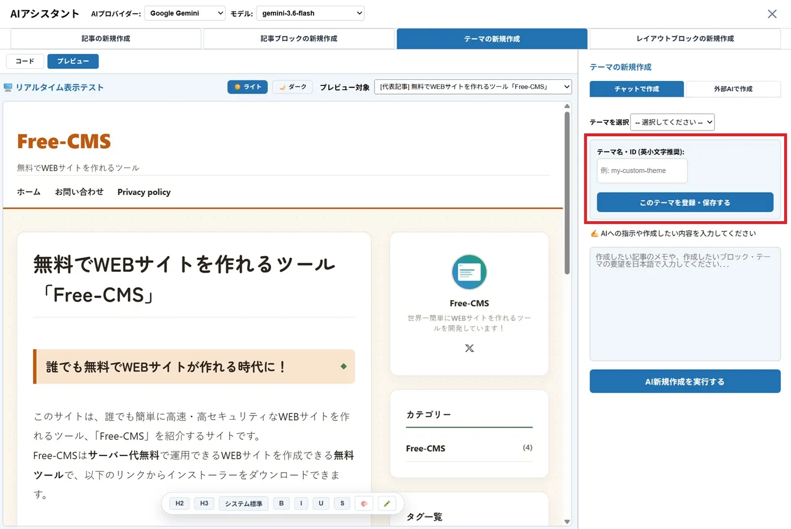Open the Privacy policy link

click(x=144, y=192)
